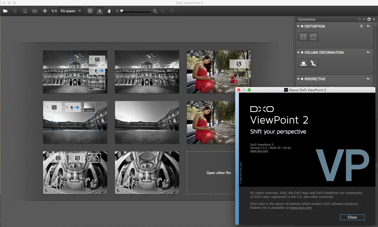Screen dimensions: 378x227
Task: Click the large zoom-in magnifier
Action: 155,11
